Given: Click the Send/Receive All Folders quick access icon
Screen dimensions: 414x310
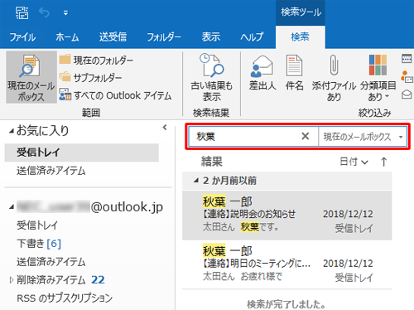Looking at the screenshot, I should pos(22,12).
